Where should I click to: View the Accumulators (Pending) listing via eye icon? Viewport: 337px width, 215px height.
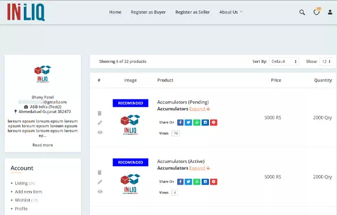100,132
